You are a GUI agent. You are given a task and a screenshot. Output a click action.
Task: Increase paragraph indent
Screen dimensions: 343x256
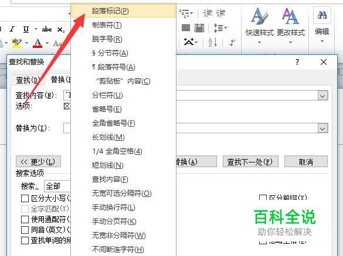point(220,13)
